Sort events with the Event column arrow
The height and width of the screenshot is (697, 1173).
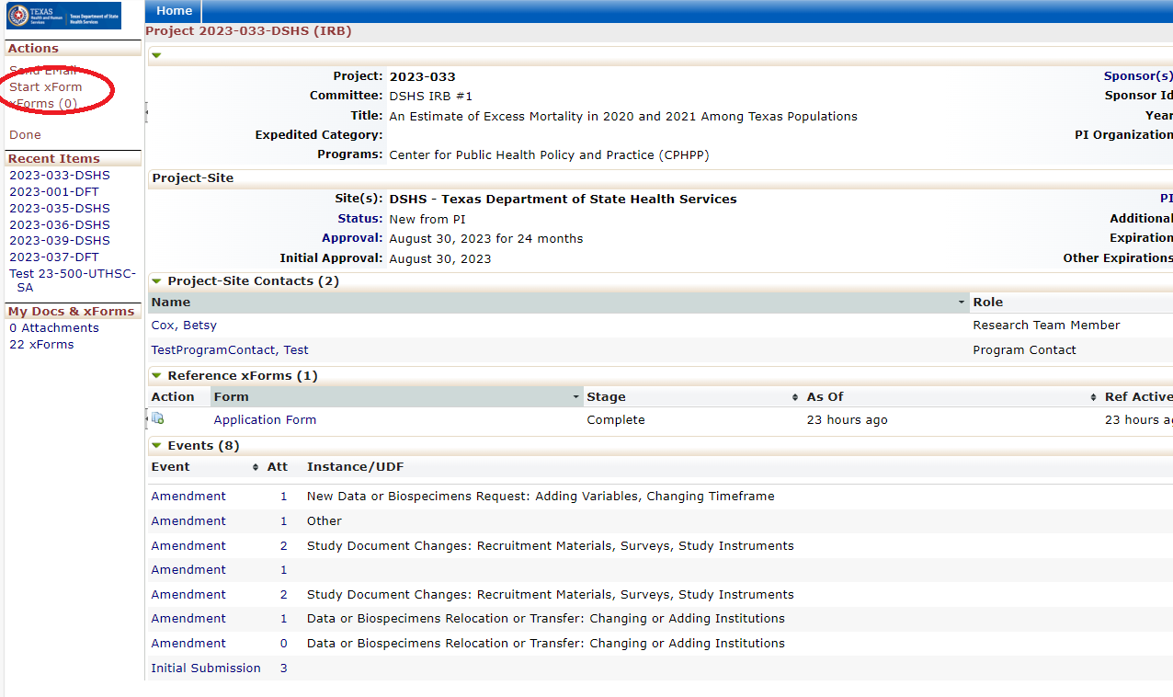coord(256,466)
